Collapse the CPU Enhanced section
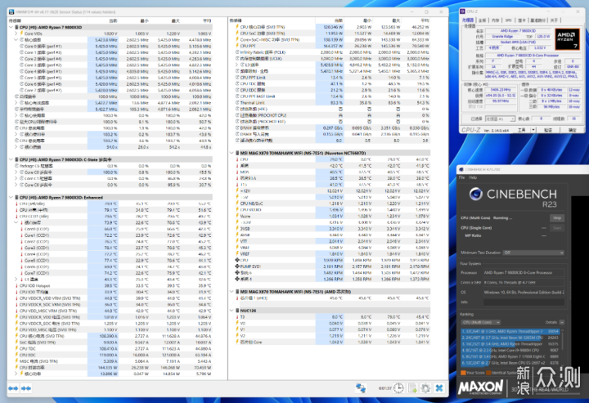589x403 pixels. [x=11, y=197]
